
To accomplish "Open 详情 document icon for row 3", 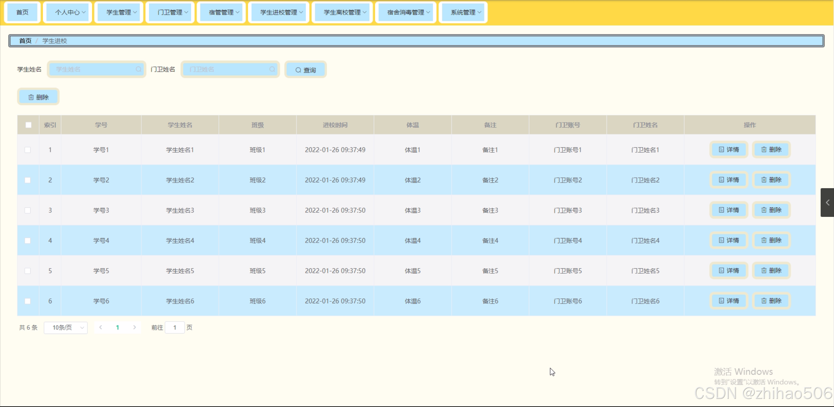I will point(729,210).
